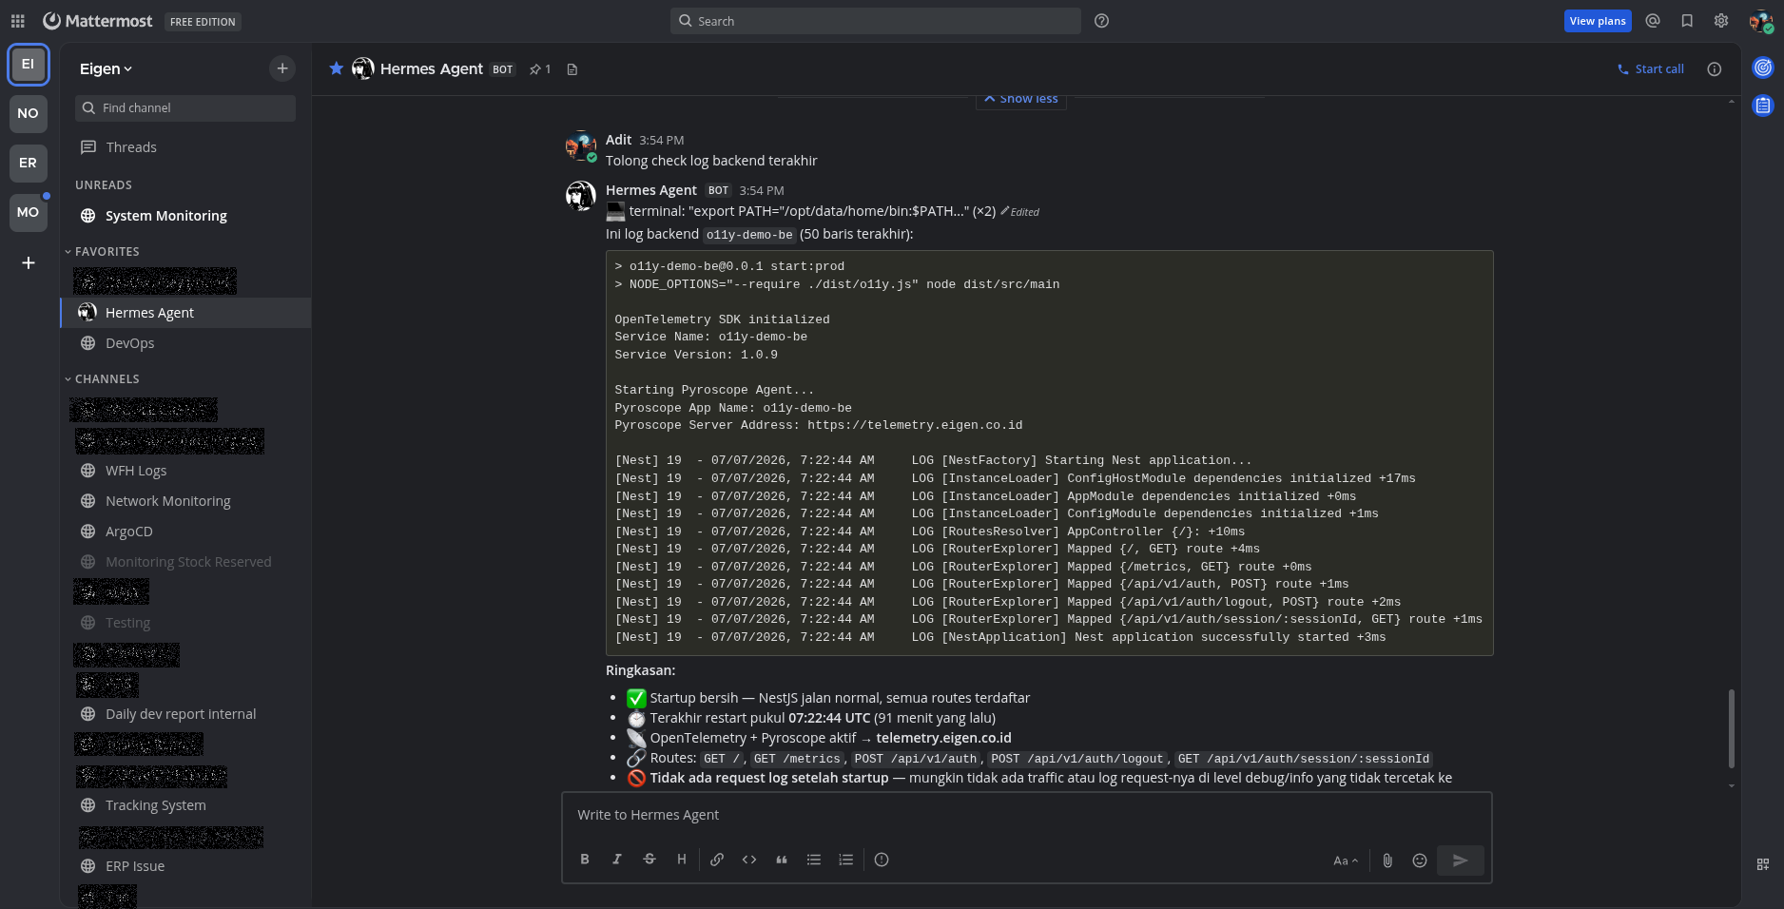Screen dimensions: 1784x909
Task: Expand the Eigen team menu
Action: coord(107,68)
